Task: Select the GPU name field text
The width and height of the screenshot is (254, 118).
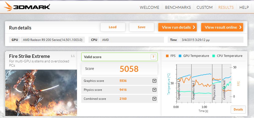Action: pyautogui.click(x=53, y=40)
